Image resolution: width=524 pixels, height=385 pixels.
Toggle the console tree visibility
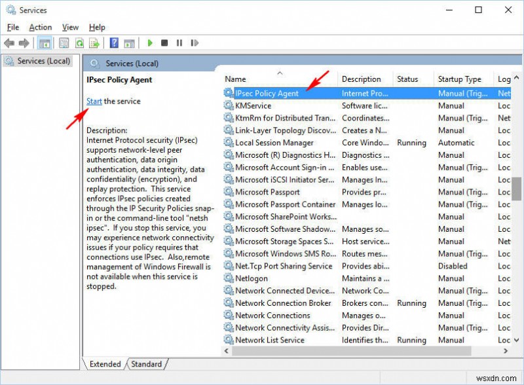[45, 43]
